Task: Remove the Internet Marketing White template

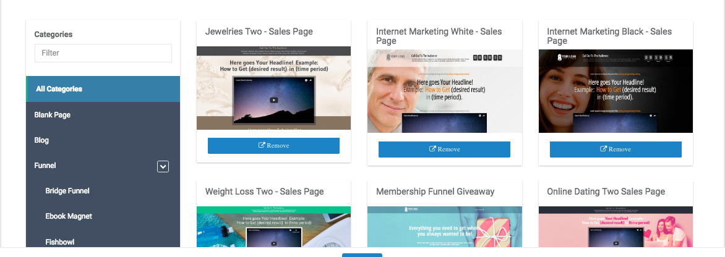Action: [444, 149]
